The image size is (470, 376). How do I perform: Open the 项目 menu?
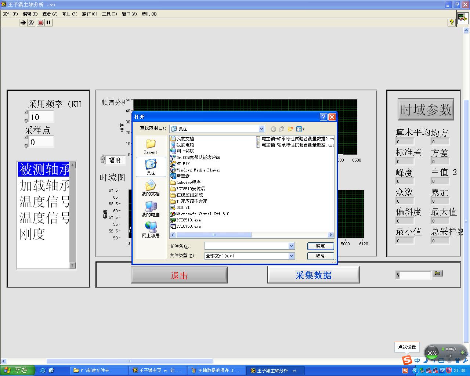(70, 14)
